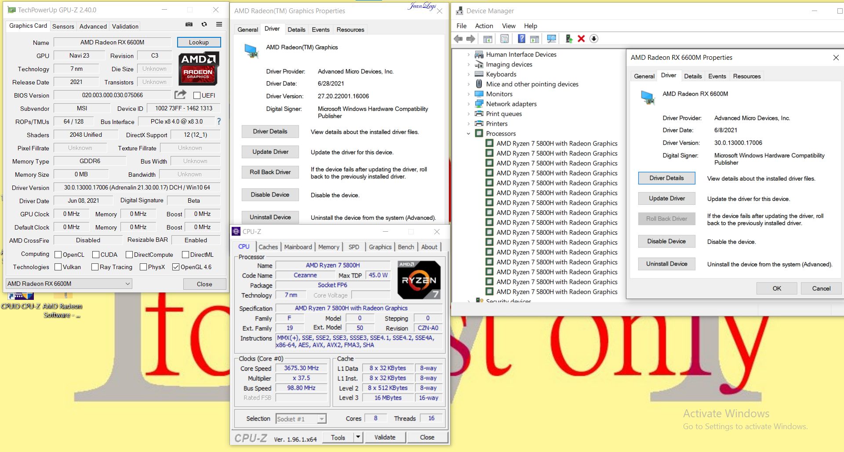The width and height of the screenshot is (844, 452).
Task: Open the AMD Radeon RX 6600M GPU dropdown
Action: [69, 284]
